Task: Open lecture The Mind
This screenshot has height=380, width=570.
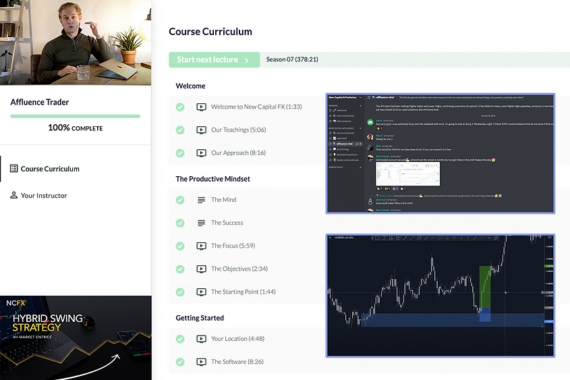Action: [x=223, y=200]
